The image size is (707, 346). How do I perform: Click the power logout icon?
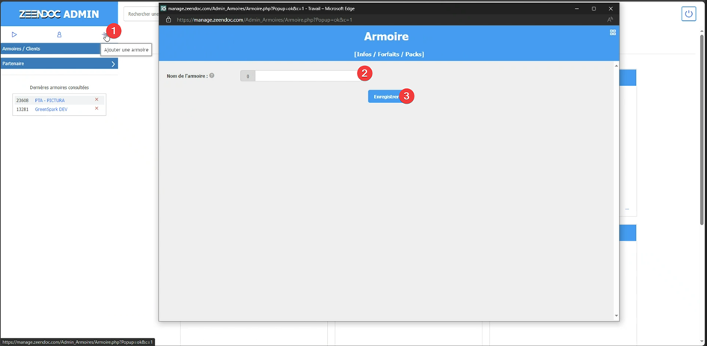[688, 14]
